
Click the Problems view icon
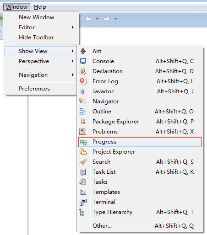[x=82, y=132]
